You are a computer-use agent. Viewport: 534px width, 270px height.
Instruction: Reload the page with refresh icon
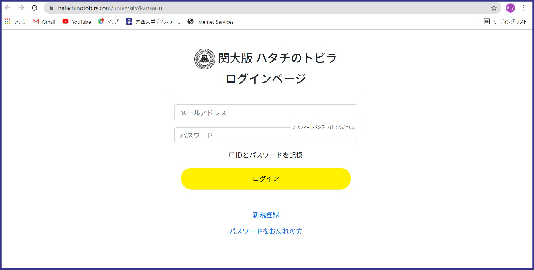[34, 8]
